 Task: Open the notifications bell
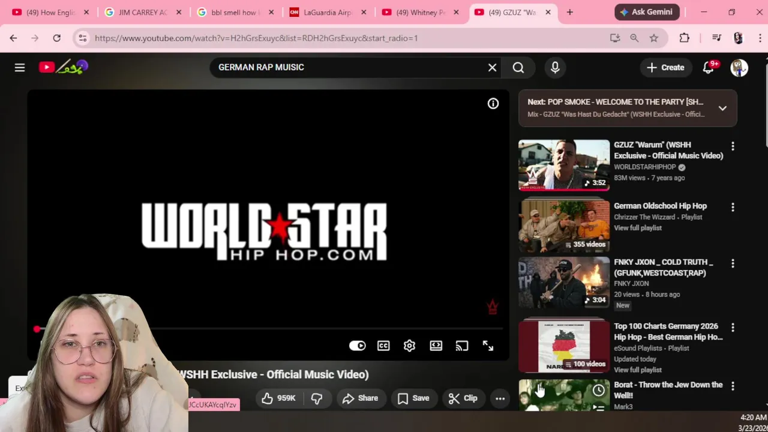[709, 68]
